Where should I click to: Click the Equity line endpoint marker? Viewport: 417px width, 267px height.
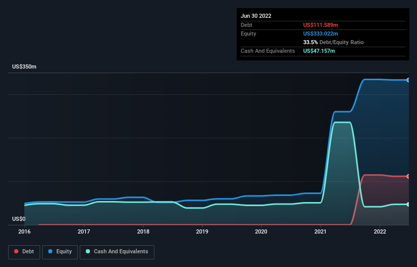coord(408,80)
